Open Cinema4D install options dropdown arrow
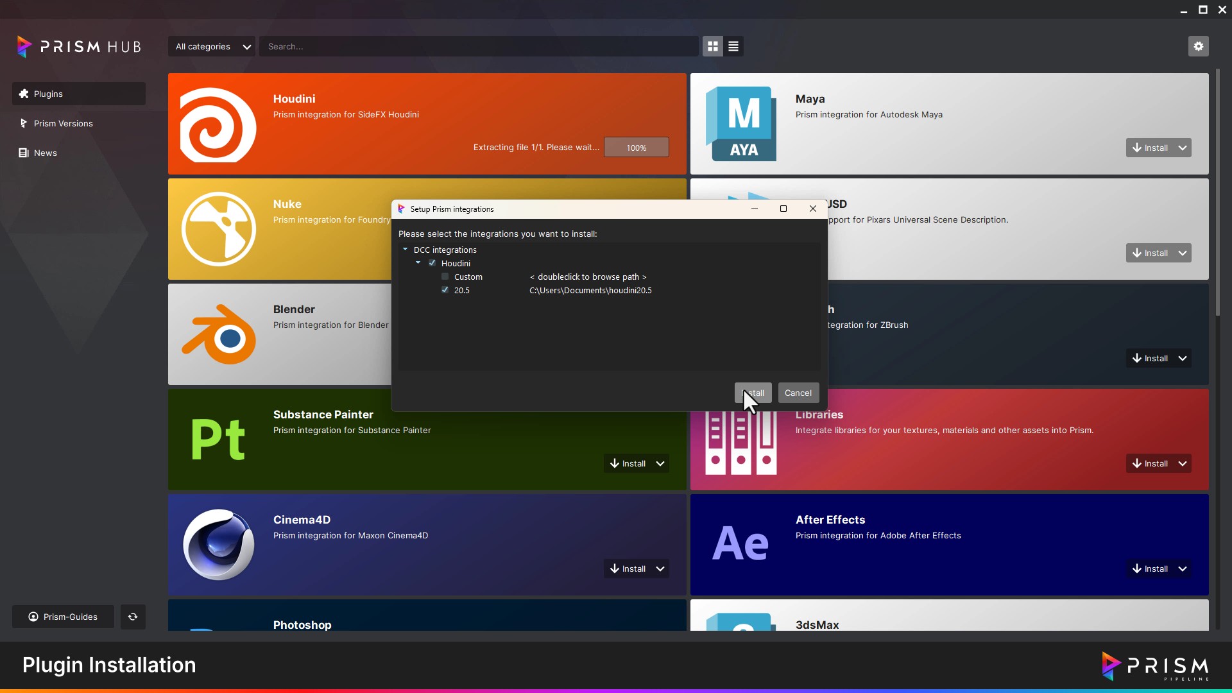The width and height of the screenshot is (1232, 693). click(x=660, y=569)
